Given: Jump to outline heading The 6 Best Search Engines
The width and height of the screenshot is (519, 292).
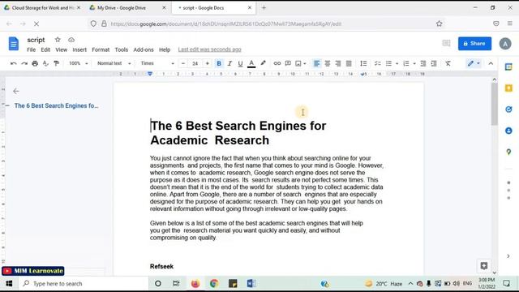Looking at the screenshot, I should tap(56, 105).
